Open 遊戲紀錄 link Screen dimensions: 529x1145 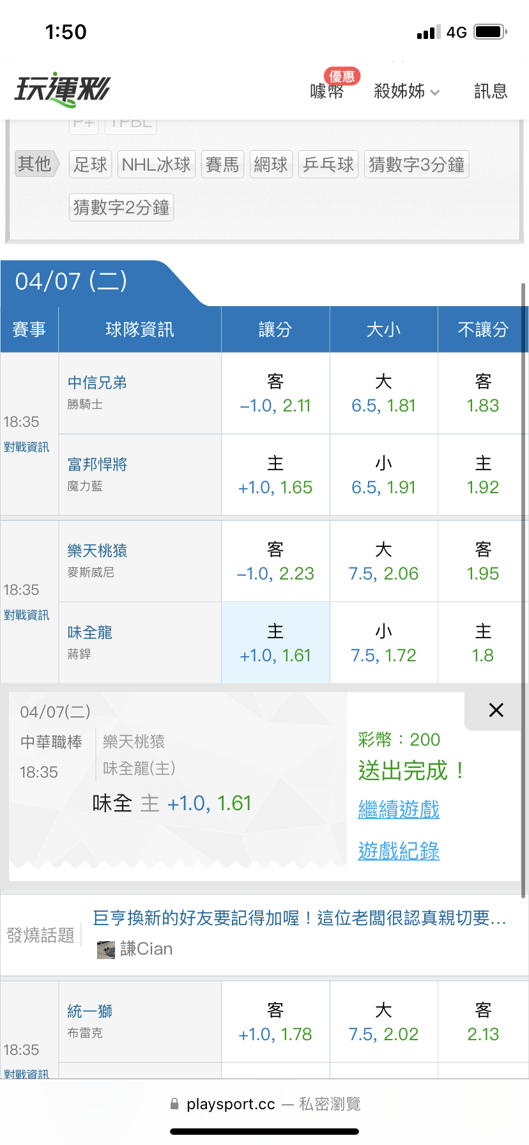(399, 850)
